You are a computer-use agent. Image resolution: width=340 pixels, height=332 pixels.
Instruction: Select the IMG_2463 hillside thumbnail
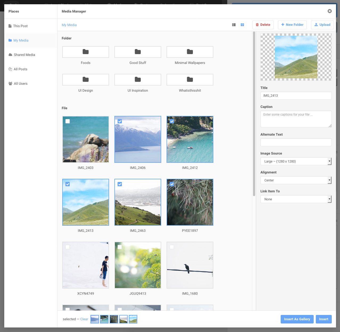tap(138, 202)
